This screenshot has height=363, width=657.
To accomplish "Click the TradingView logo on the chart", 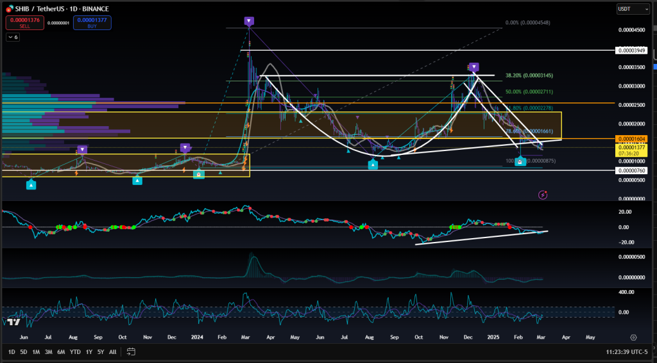I will tap(14, 322).
